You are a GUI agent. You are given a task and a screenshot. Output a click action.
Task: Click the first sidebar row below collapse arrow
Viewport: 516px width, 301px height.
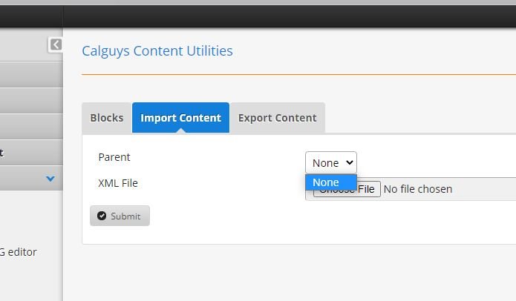pos(30,75)
